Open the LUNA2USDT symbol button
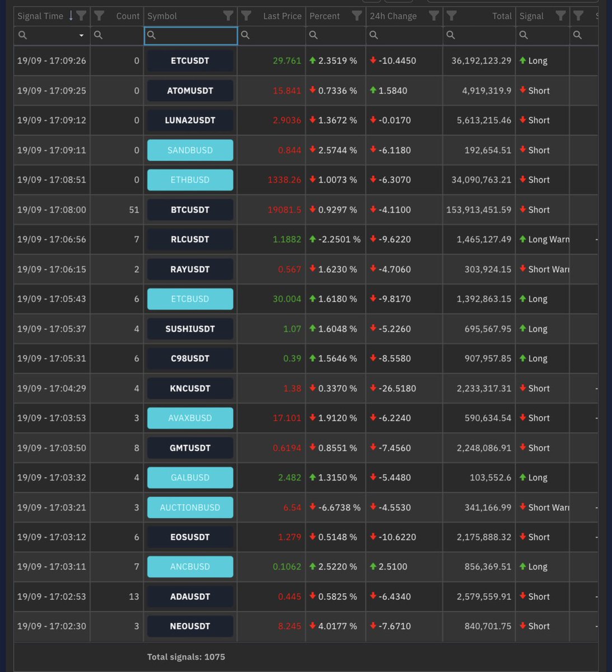612x672 pixels. point(190,120)
